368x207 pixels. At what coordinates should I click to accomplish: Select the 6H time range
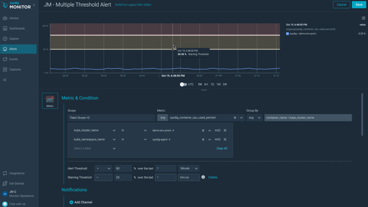206,84
